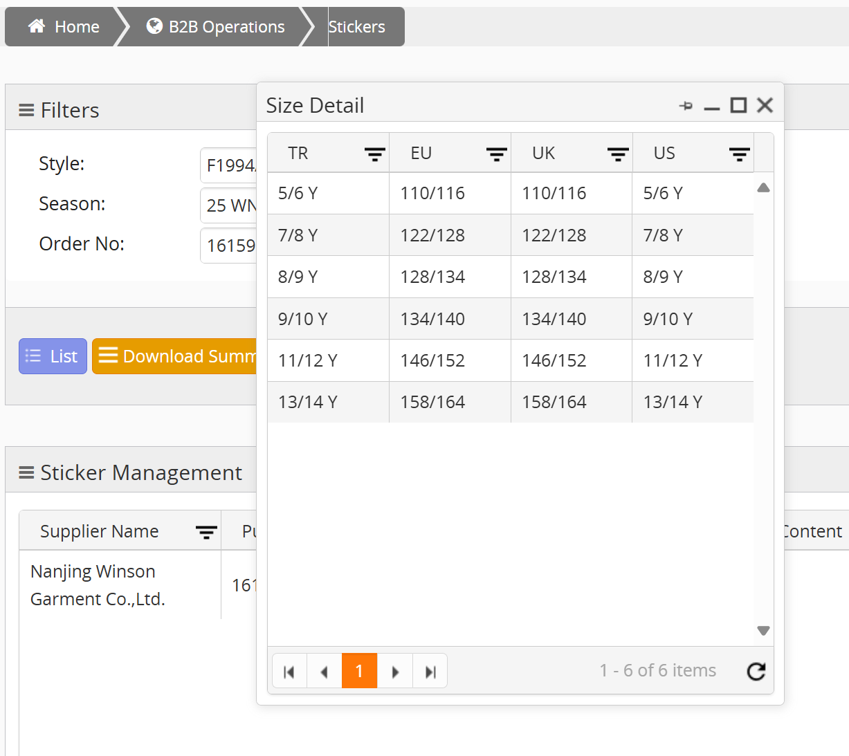Click the List button

pos(53,356)
